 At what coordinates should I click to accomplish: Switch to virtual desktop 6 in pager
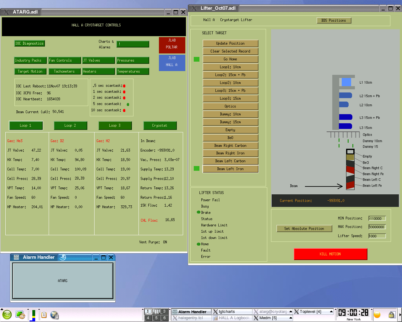click(164, 318)
